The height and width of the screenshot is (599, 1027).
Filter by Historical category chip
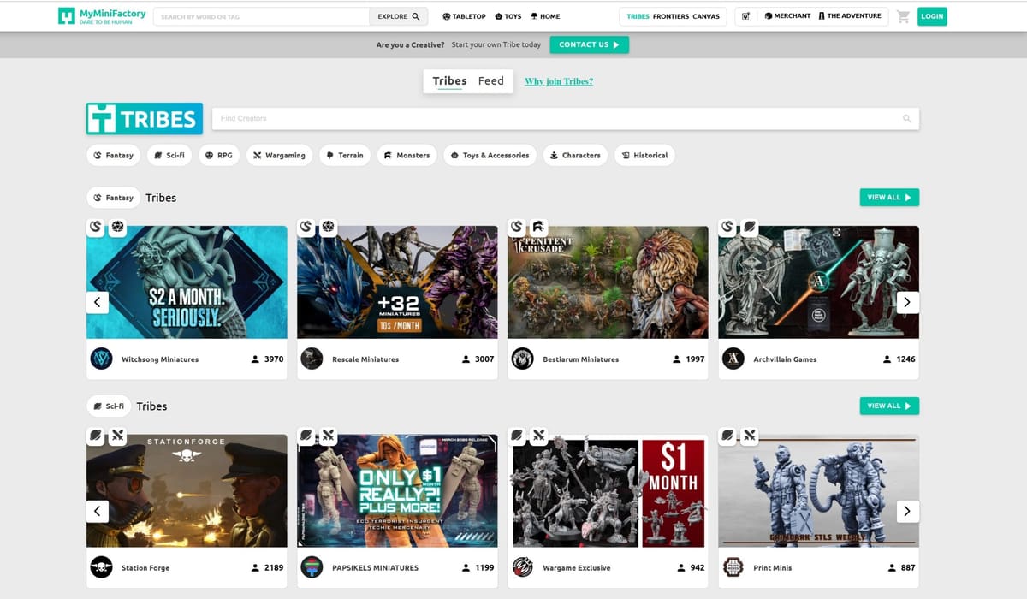(644, 155)
